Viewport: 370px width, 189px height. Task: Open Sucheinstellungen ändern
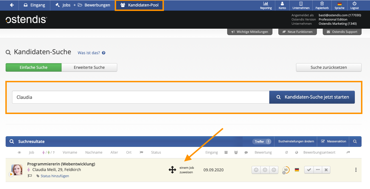click(296, 142)
